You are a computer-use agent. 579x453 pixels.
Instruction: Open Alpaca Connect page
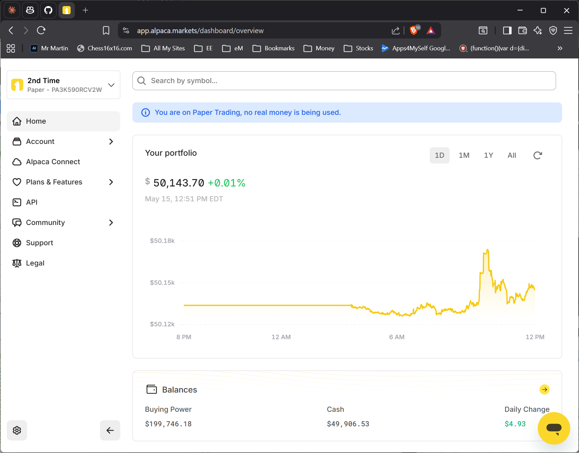coord(64,162)
